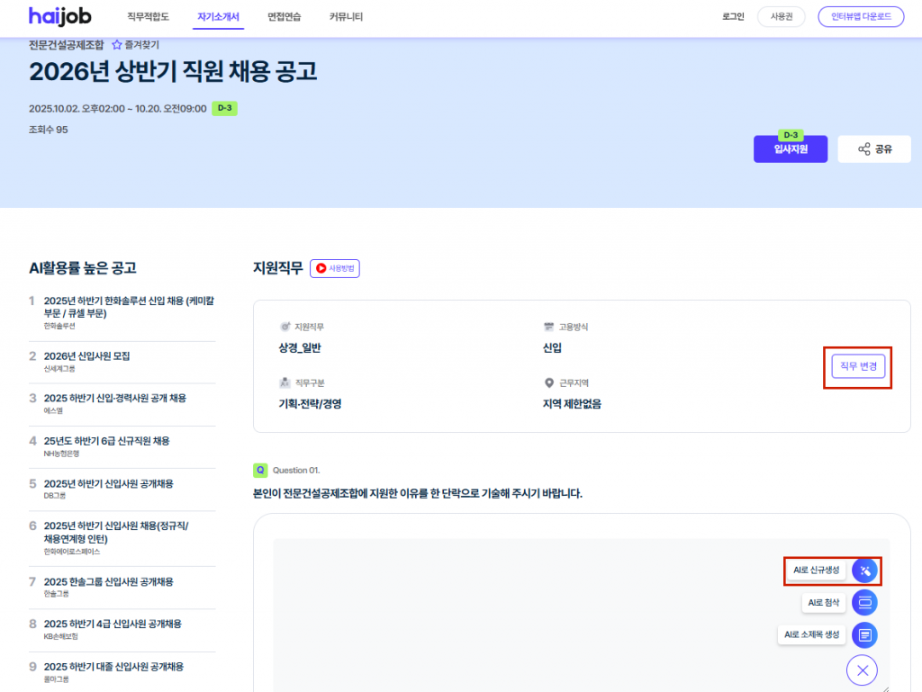Click the share icon in 공유 button
This screenshot has height=692, width=922.
click(863, 149)
